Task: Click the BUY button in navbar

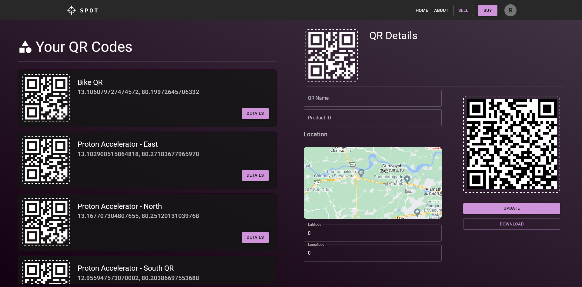Action: pyautogui.click(x=488, y=10)
